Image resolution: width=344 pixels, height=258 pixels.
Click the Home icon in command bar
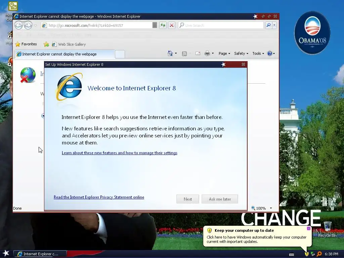[x=170, y=53]
